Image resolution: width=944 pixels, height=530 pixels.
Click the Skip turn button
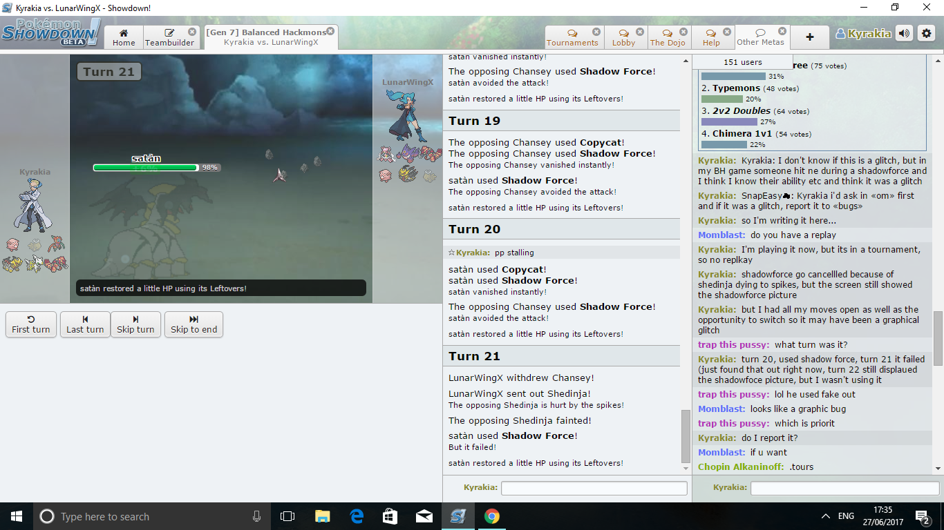135,324
